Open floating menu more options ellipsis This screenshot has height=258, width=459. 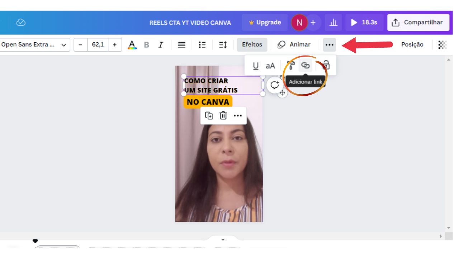[238, 115]
